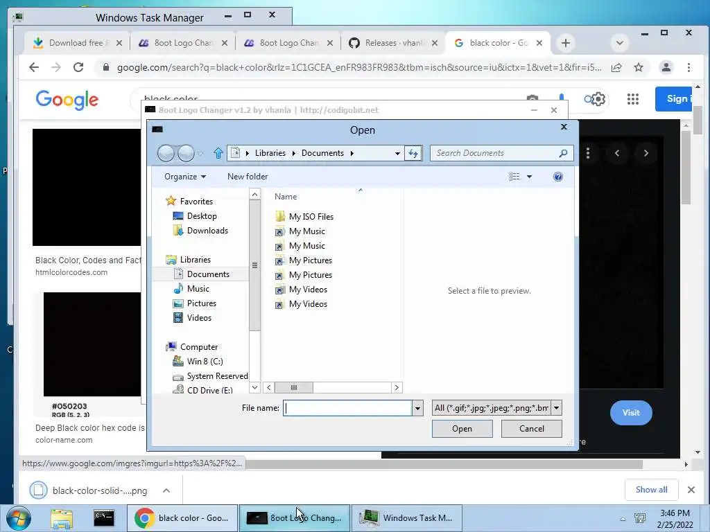Image resolution: width=710 pixels, height=532 pixels.
Task: Switch to the black color Google tab
Action: tap(496, 43)
